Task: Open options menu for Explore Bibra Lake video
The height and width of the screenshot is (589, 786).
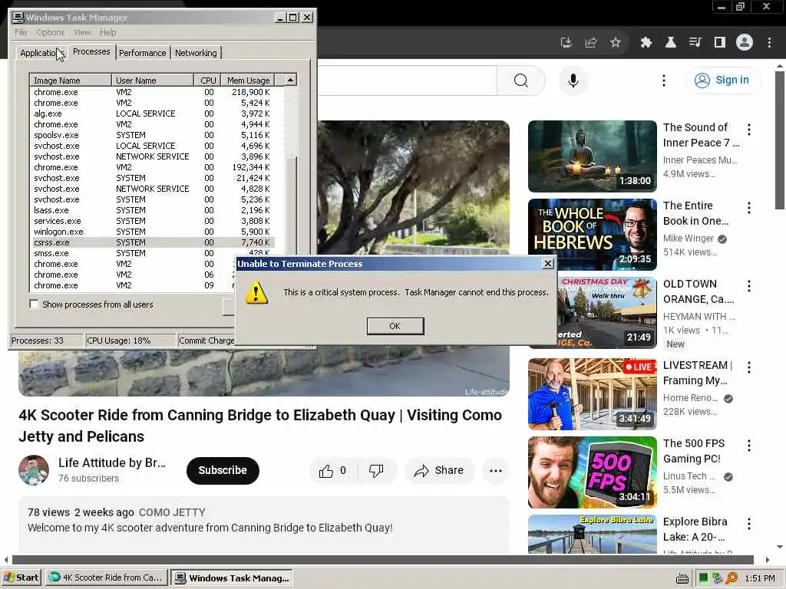Action: (749, 524)
